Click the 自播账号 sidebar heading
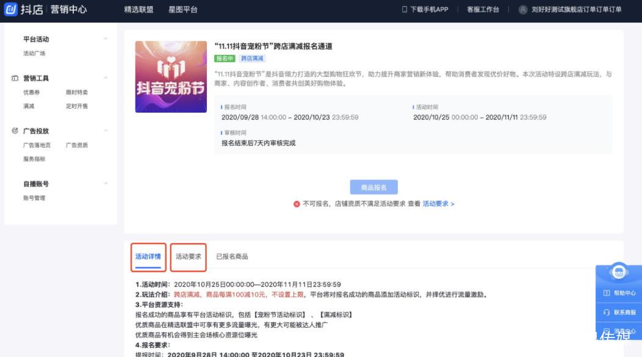Viewport: 642px width, 357px height. (36, 184)
